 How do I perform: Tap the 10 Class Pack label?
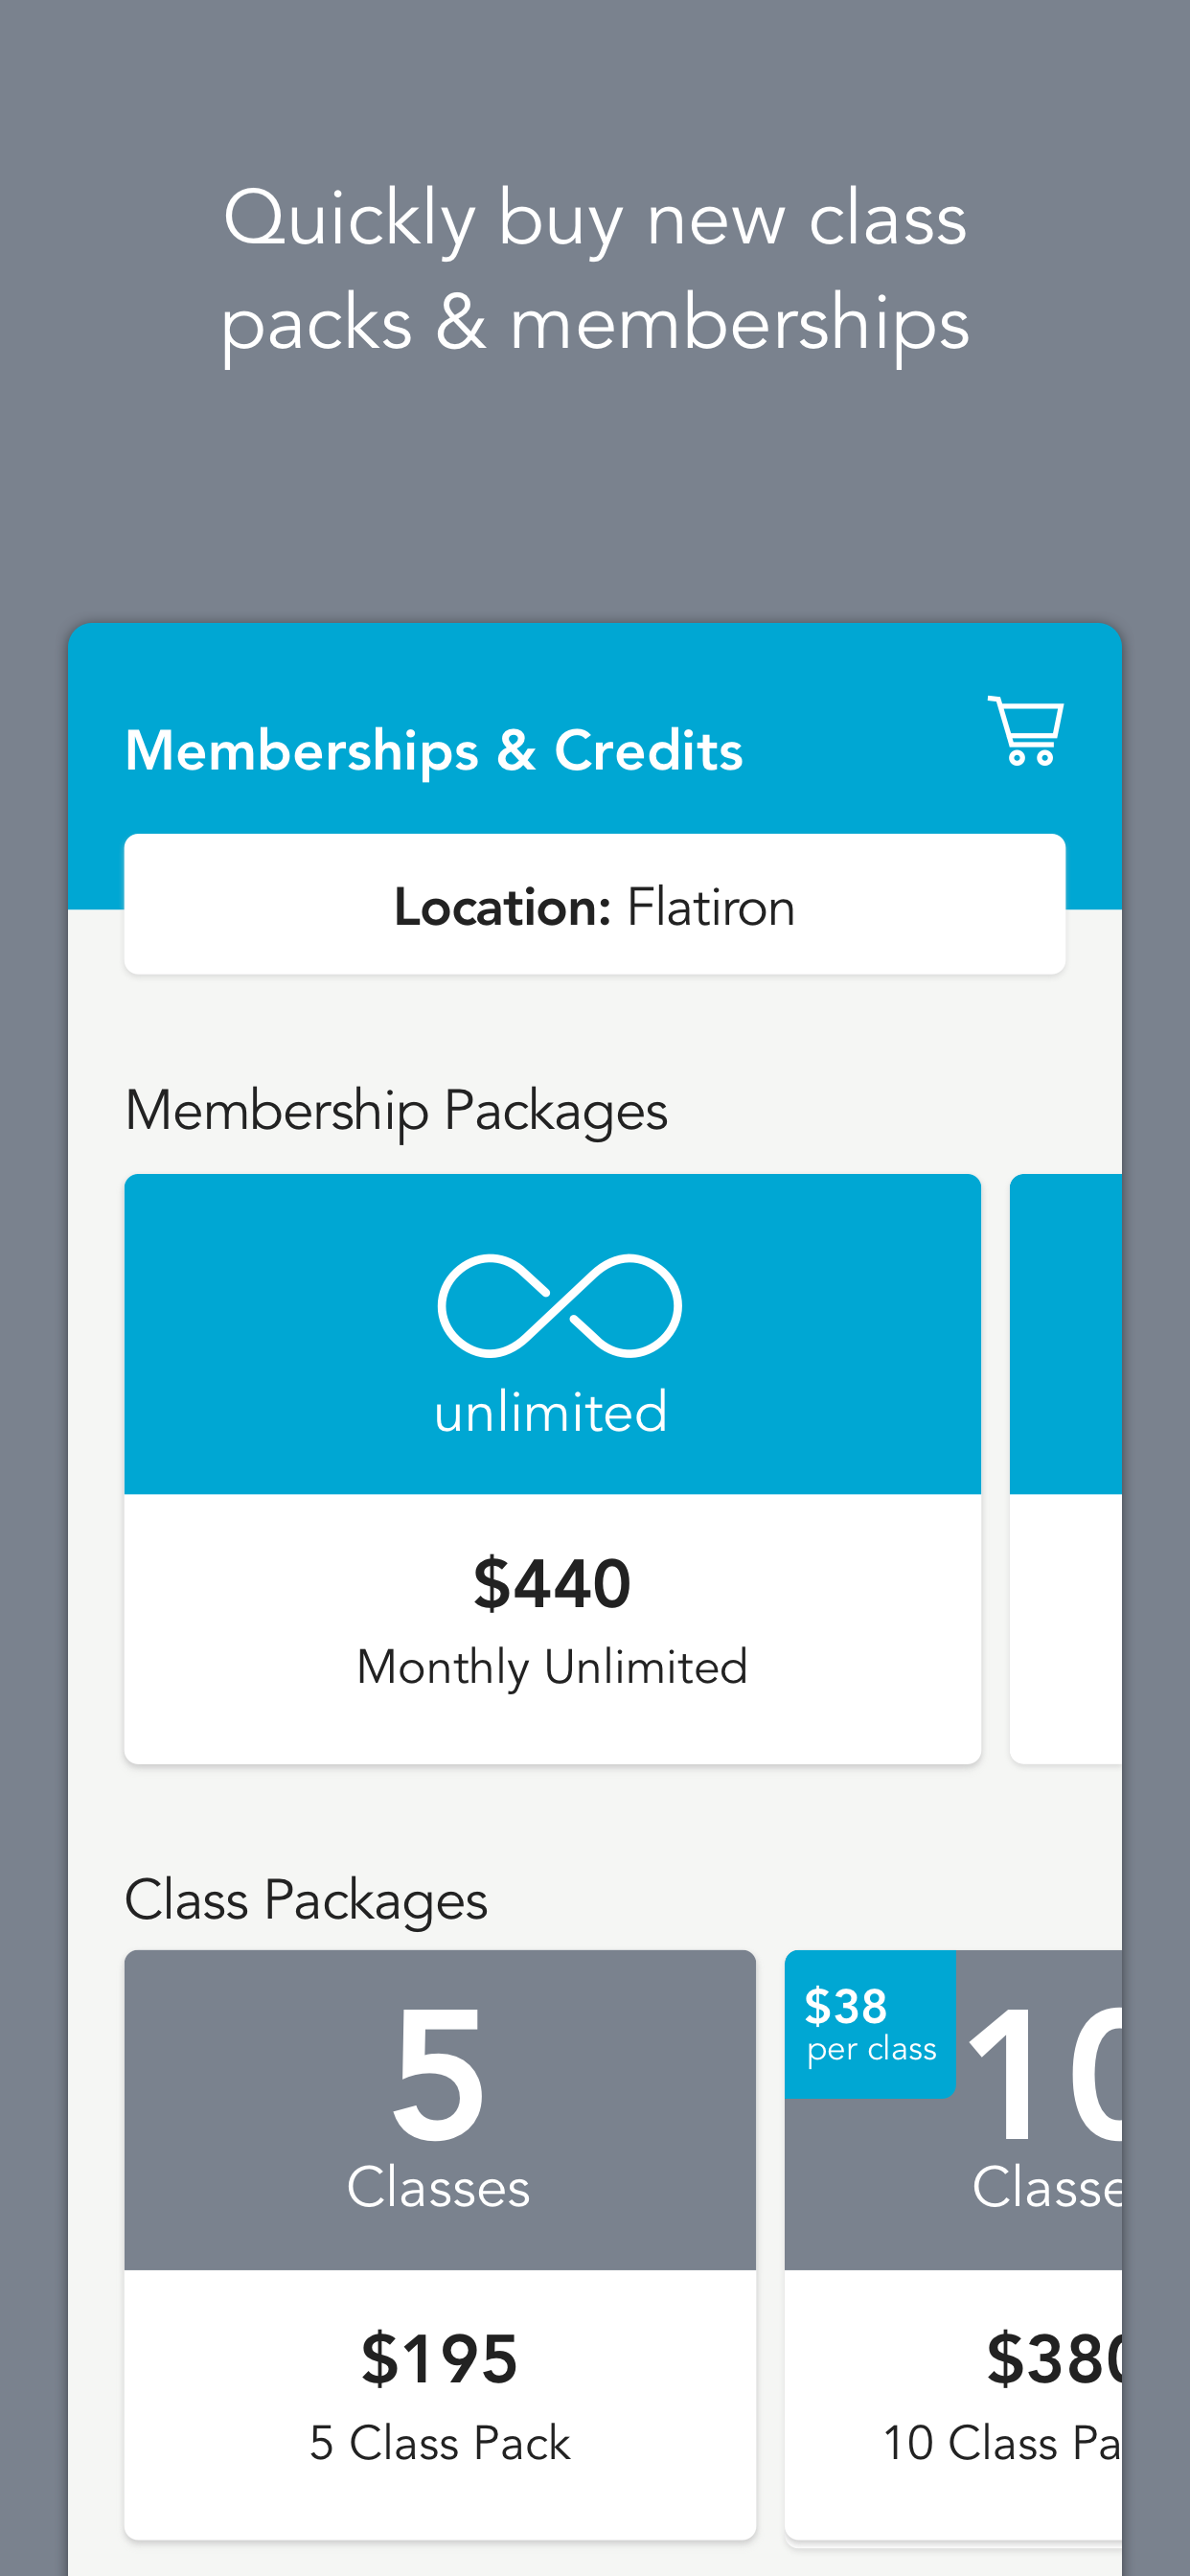[1001, 2443]
